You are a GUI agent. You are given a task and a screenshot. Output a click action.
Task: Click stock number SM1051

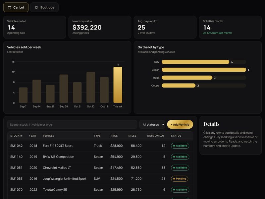pyautogui.click(x=16, y=168)
